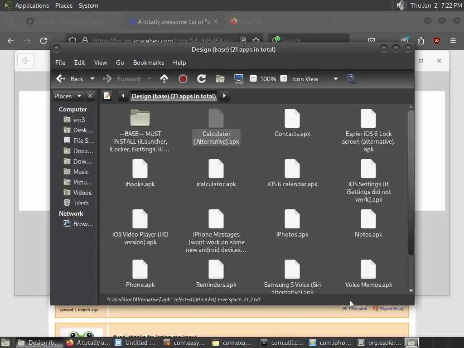
Task: Open the Applications menu in top panel
Action: pyautogui.click(x=32, y=5)
